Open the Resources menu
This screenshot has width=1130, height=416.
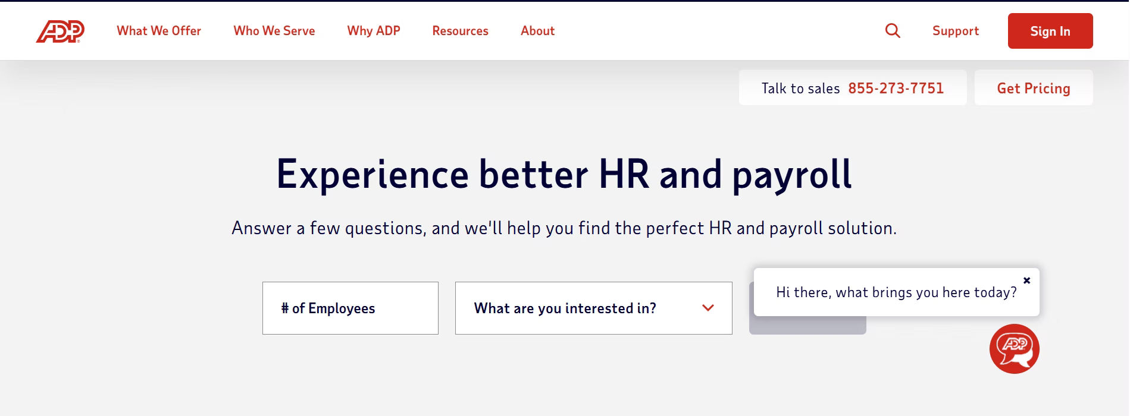tap(460, 31)
